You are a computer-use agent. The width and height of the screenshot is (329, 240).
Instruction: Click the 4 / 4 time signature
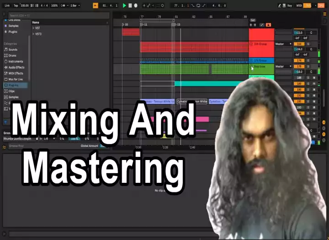click(44, 5)
